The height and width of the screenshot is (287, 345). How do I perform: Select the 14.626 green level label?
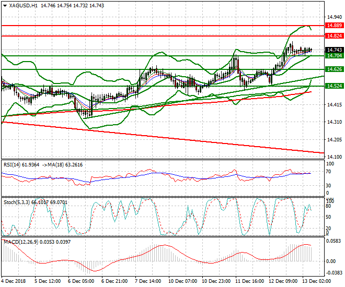[334, 69]
